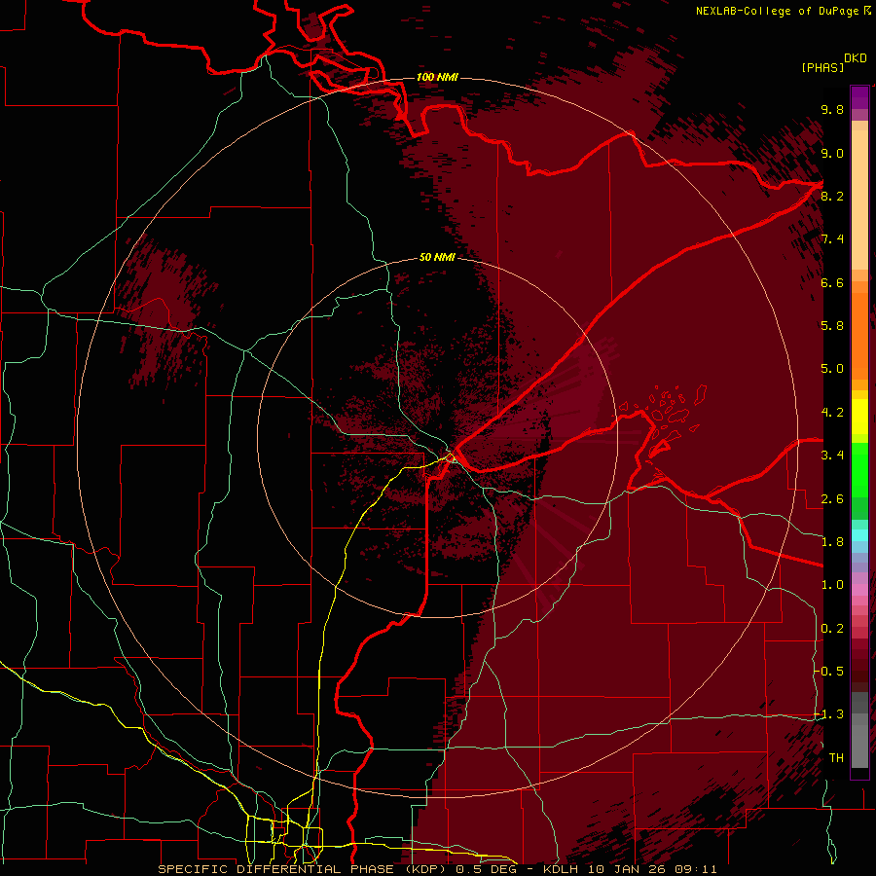Click the 1.0 legend value
Viewport: 876px width, 876px height.
coord(832,585)
